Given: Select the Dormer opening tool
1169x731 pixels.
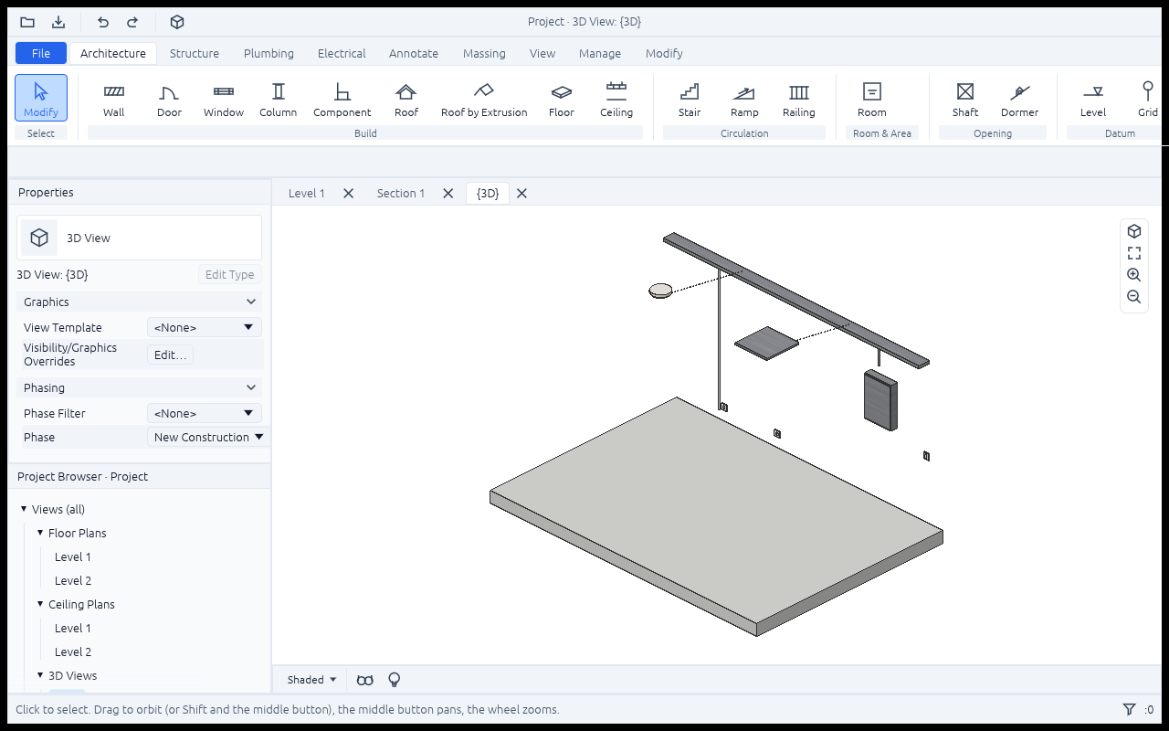Looking at the screenshot, I should (x=1020, y=99).
